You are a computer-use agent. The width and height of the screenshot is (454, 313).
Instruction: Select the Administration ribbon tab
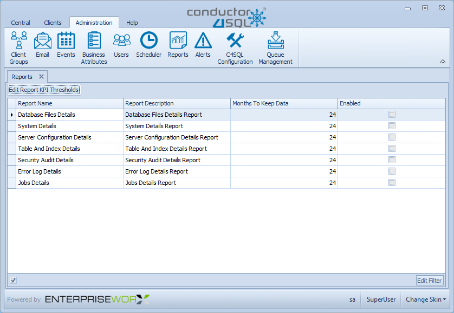coord(94,23)
